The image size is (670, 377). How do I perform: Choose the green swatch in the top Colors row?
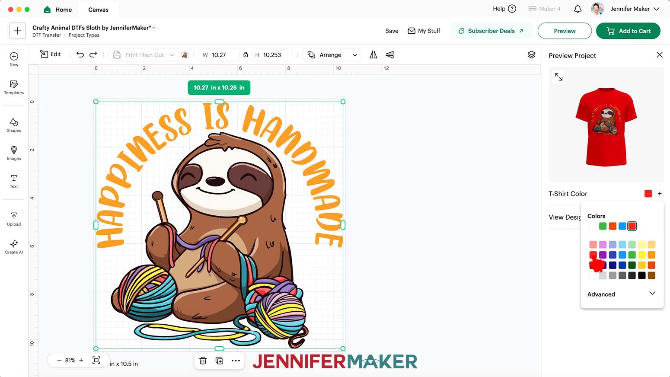click(x=603, y=226)
